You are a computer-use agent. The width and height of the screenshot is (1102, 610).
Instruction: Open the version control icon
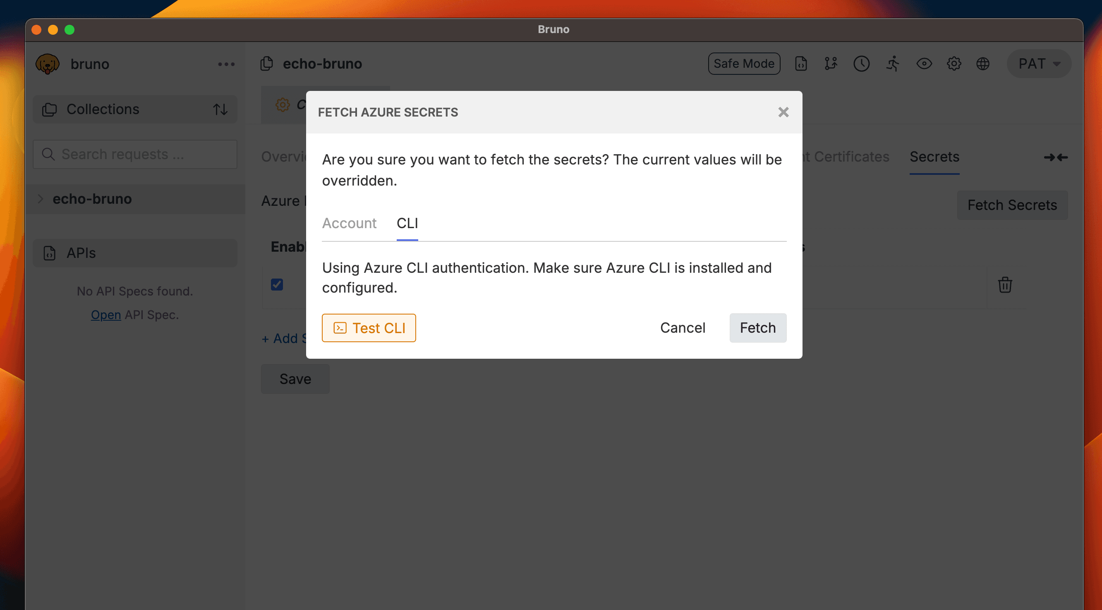click(x=831, y=63)
